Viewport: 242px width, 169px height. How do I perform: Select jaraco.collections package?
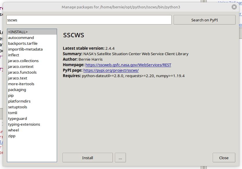click(x=32, y=61)
